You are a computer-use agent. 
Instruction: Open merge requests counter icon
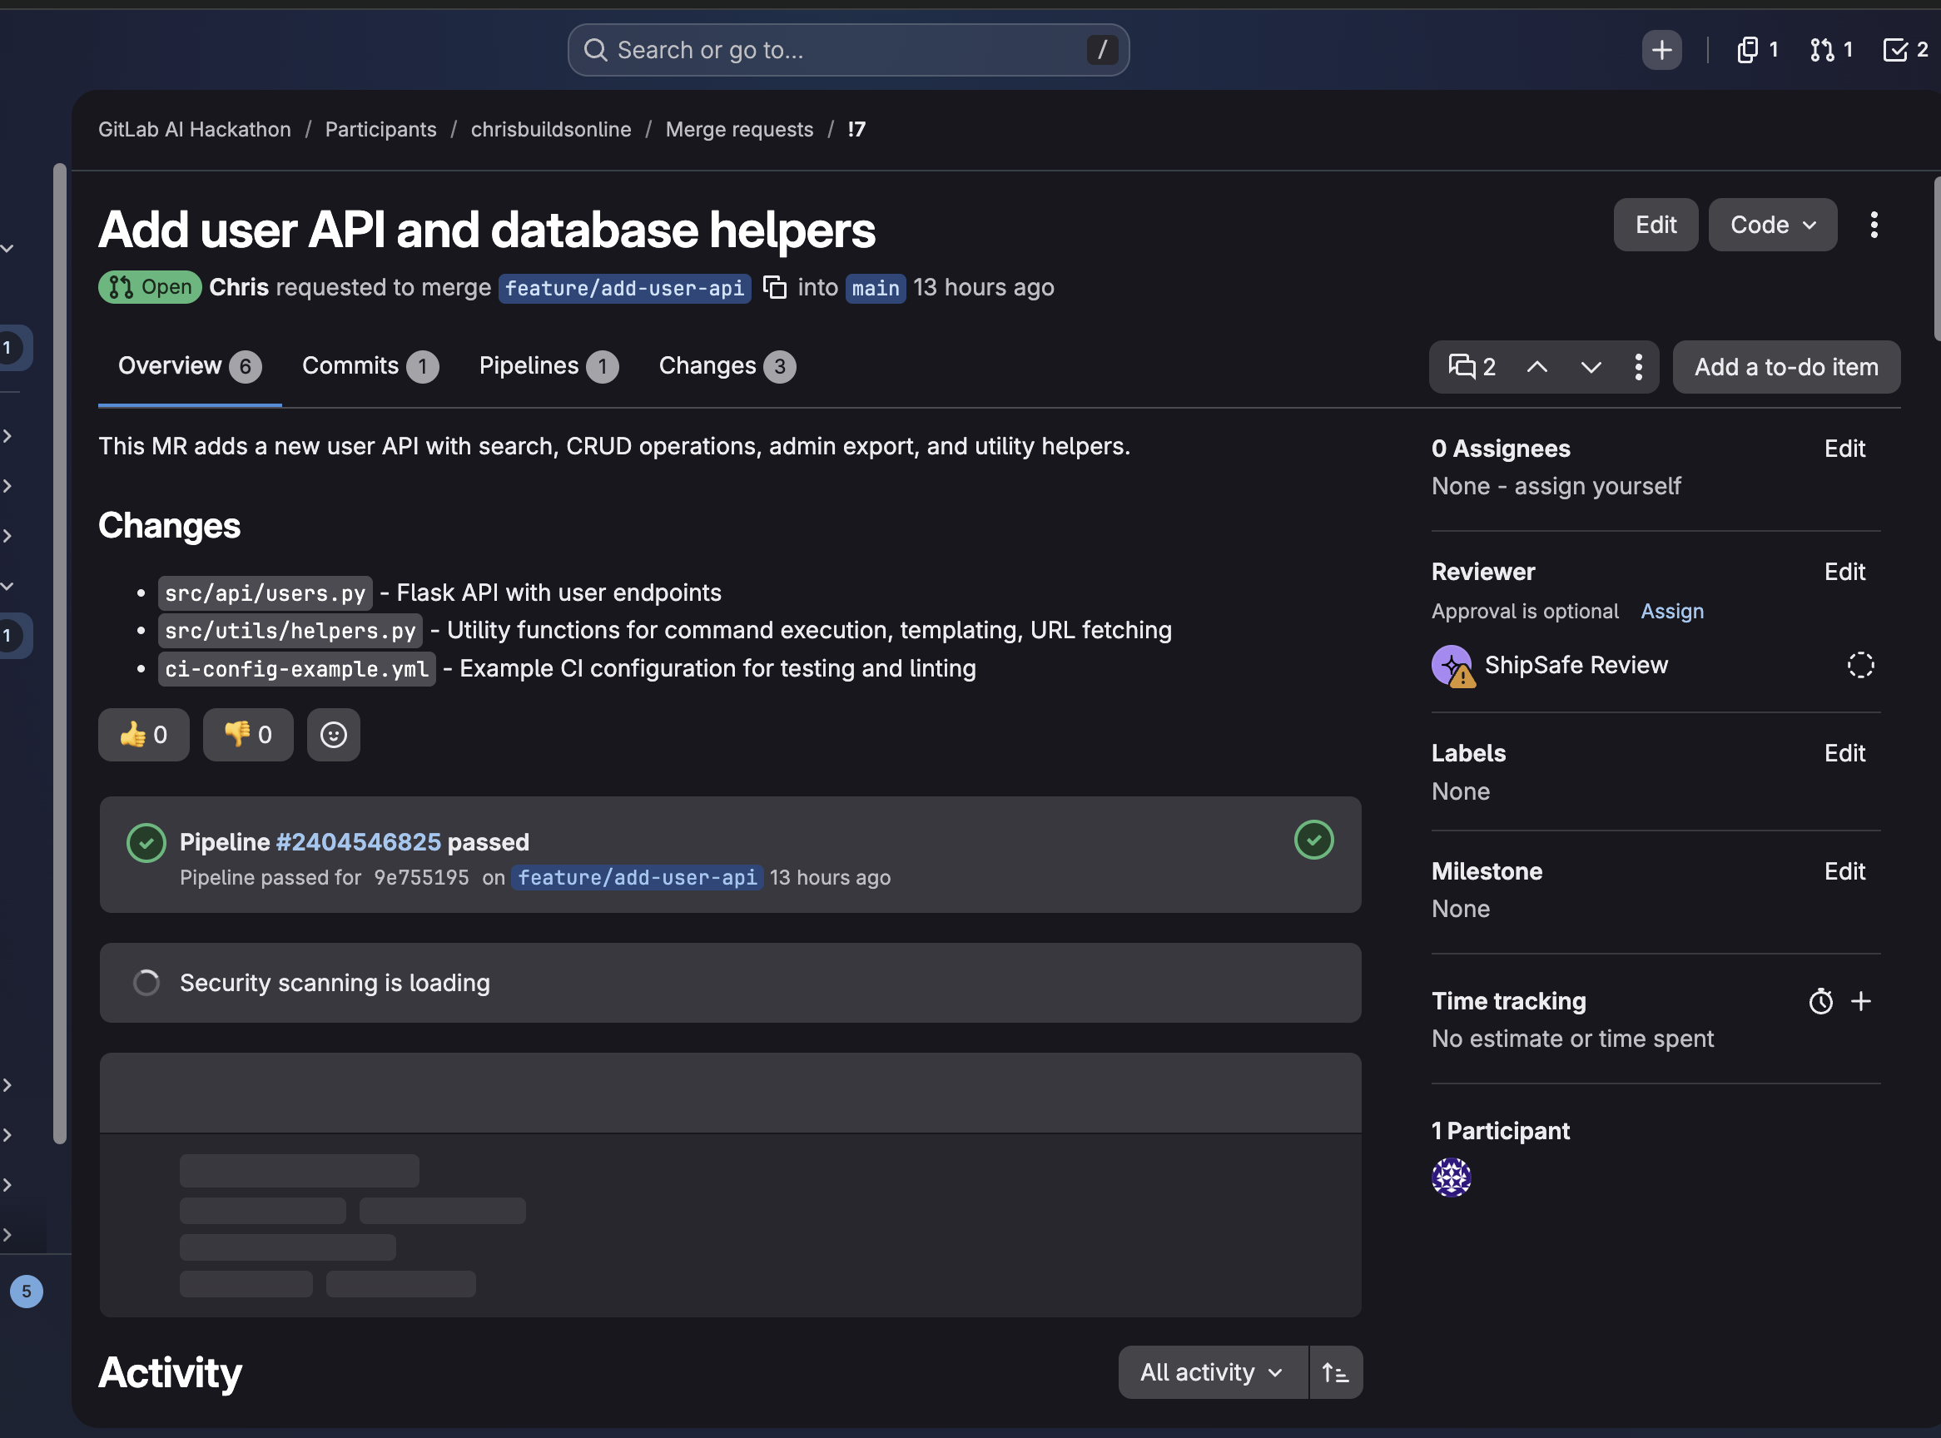[x=1830, y=50]
